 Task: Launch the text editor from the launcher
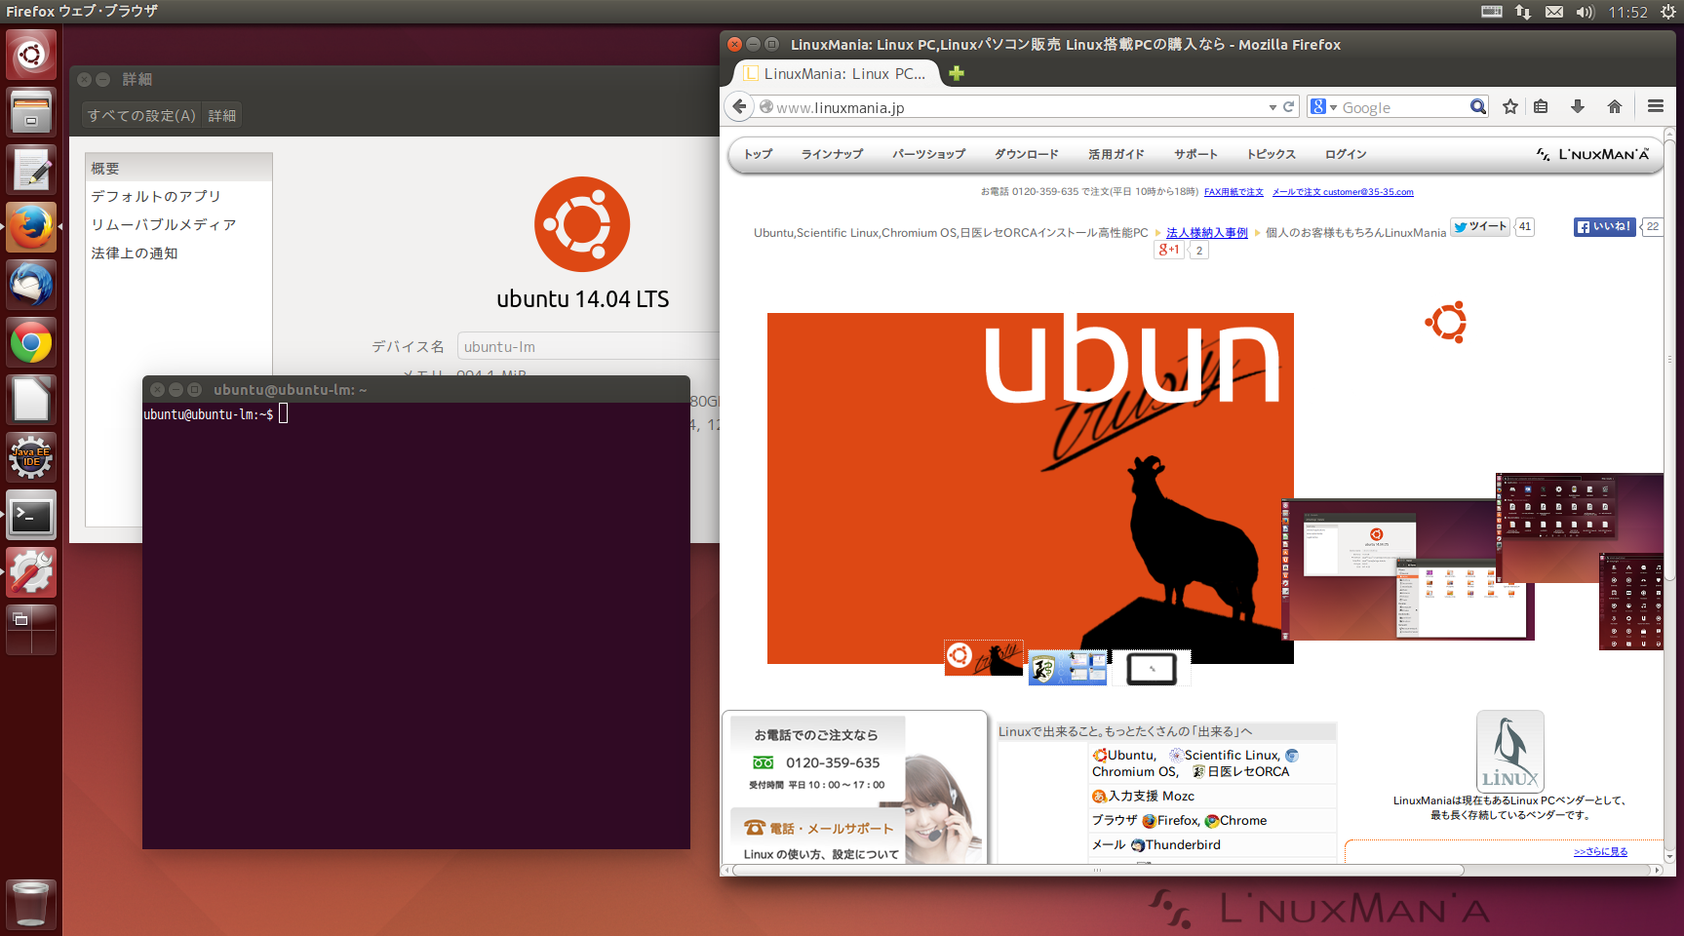(x=31, y=170)
